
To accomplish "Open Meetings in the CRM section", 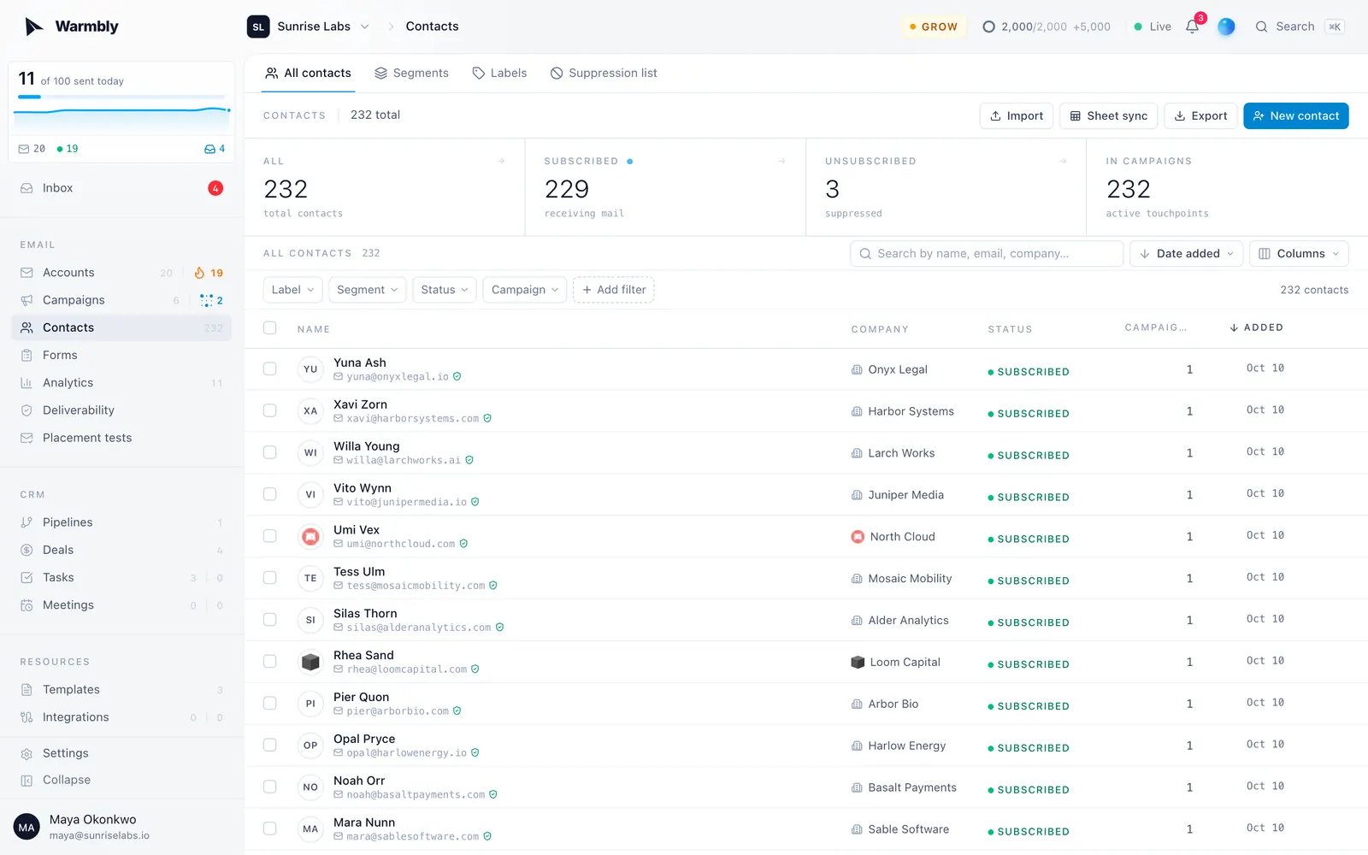I will 121,605.
